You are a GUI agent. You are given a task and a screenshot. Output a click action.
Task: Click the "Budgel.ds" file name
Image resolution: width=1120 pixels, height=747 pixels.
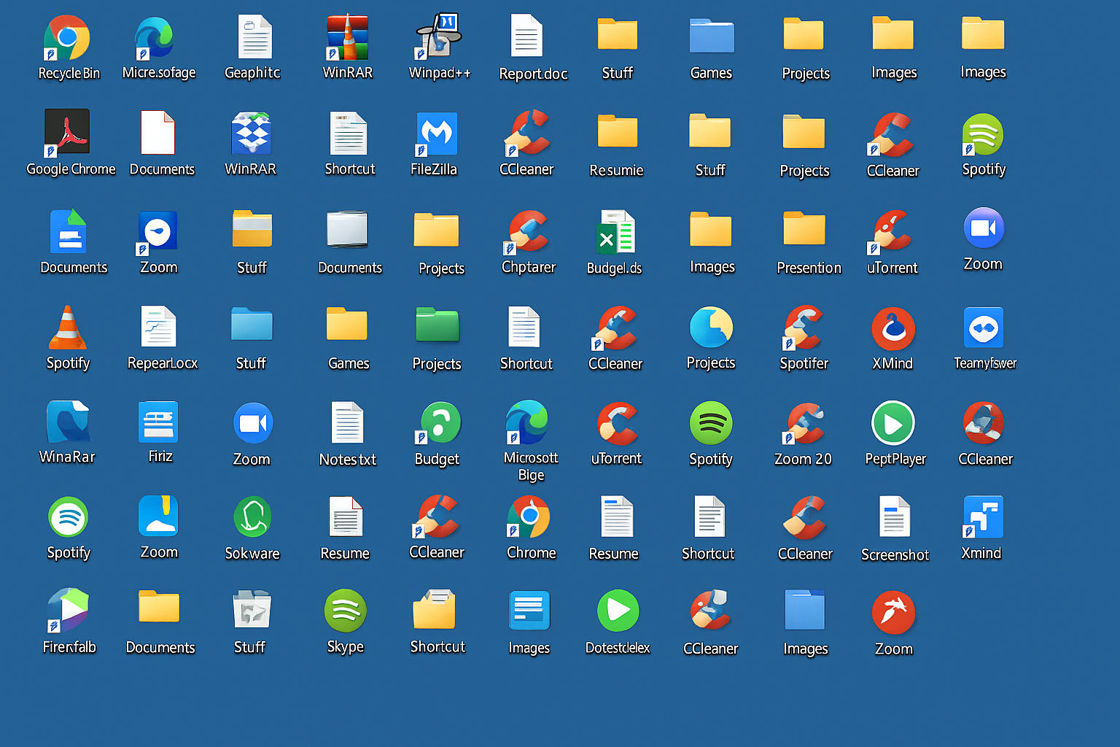(614, 268)
